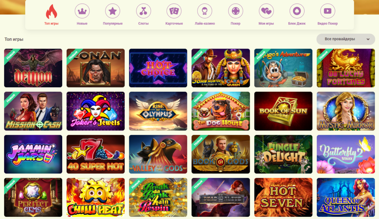This screenshot has height=219, width=379.
Task: Open the crown New games category icon
Action: 82,11
